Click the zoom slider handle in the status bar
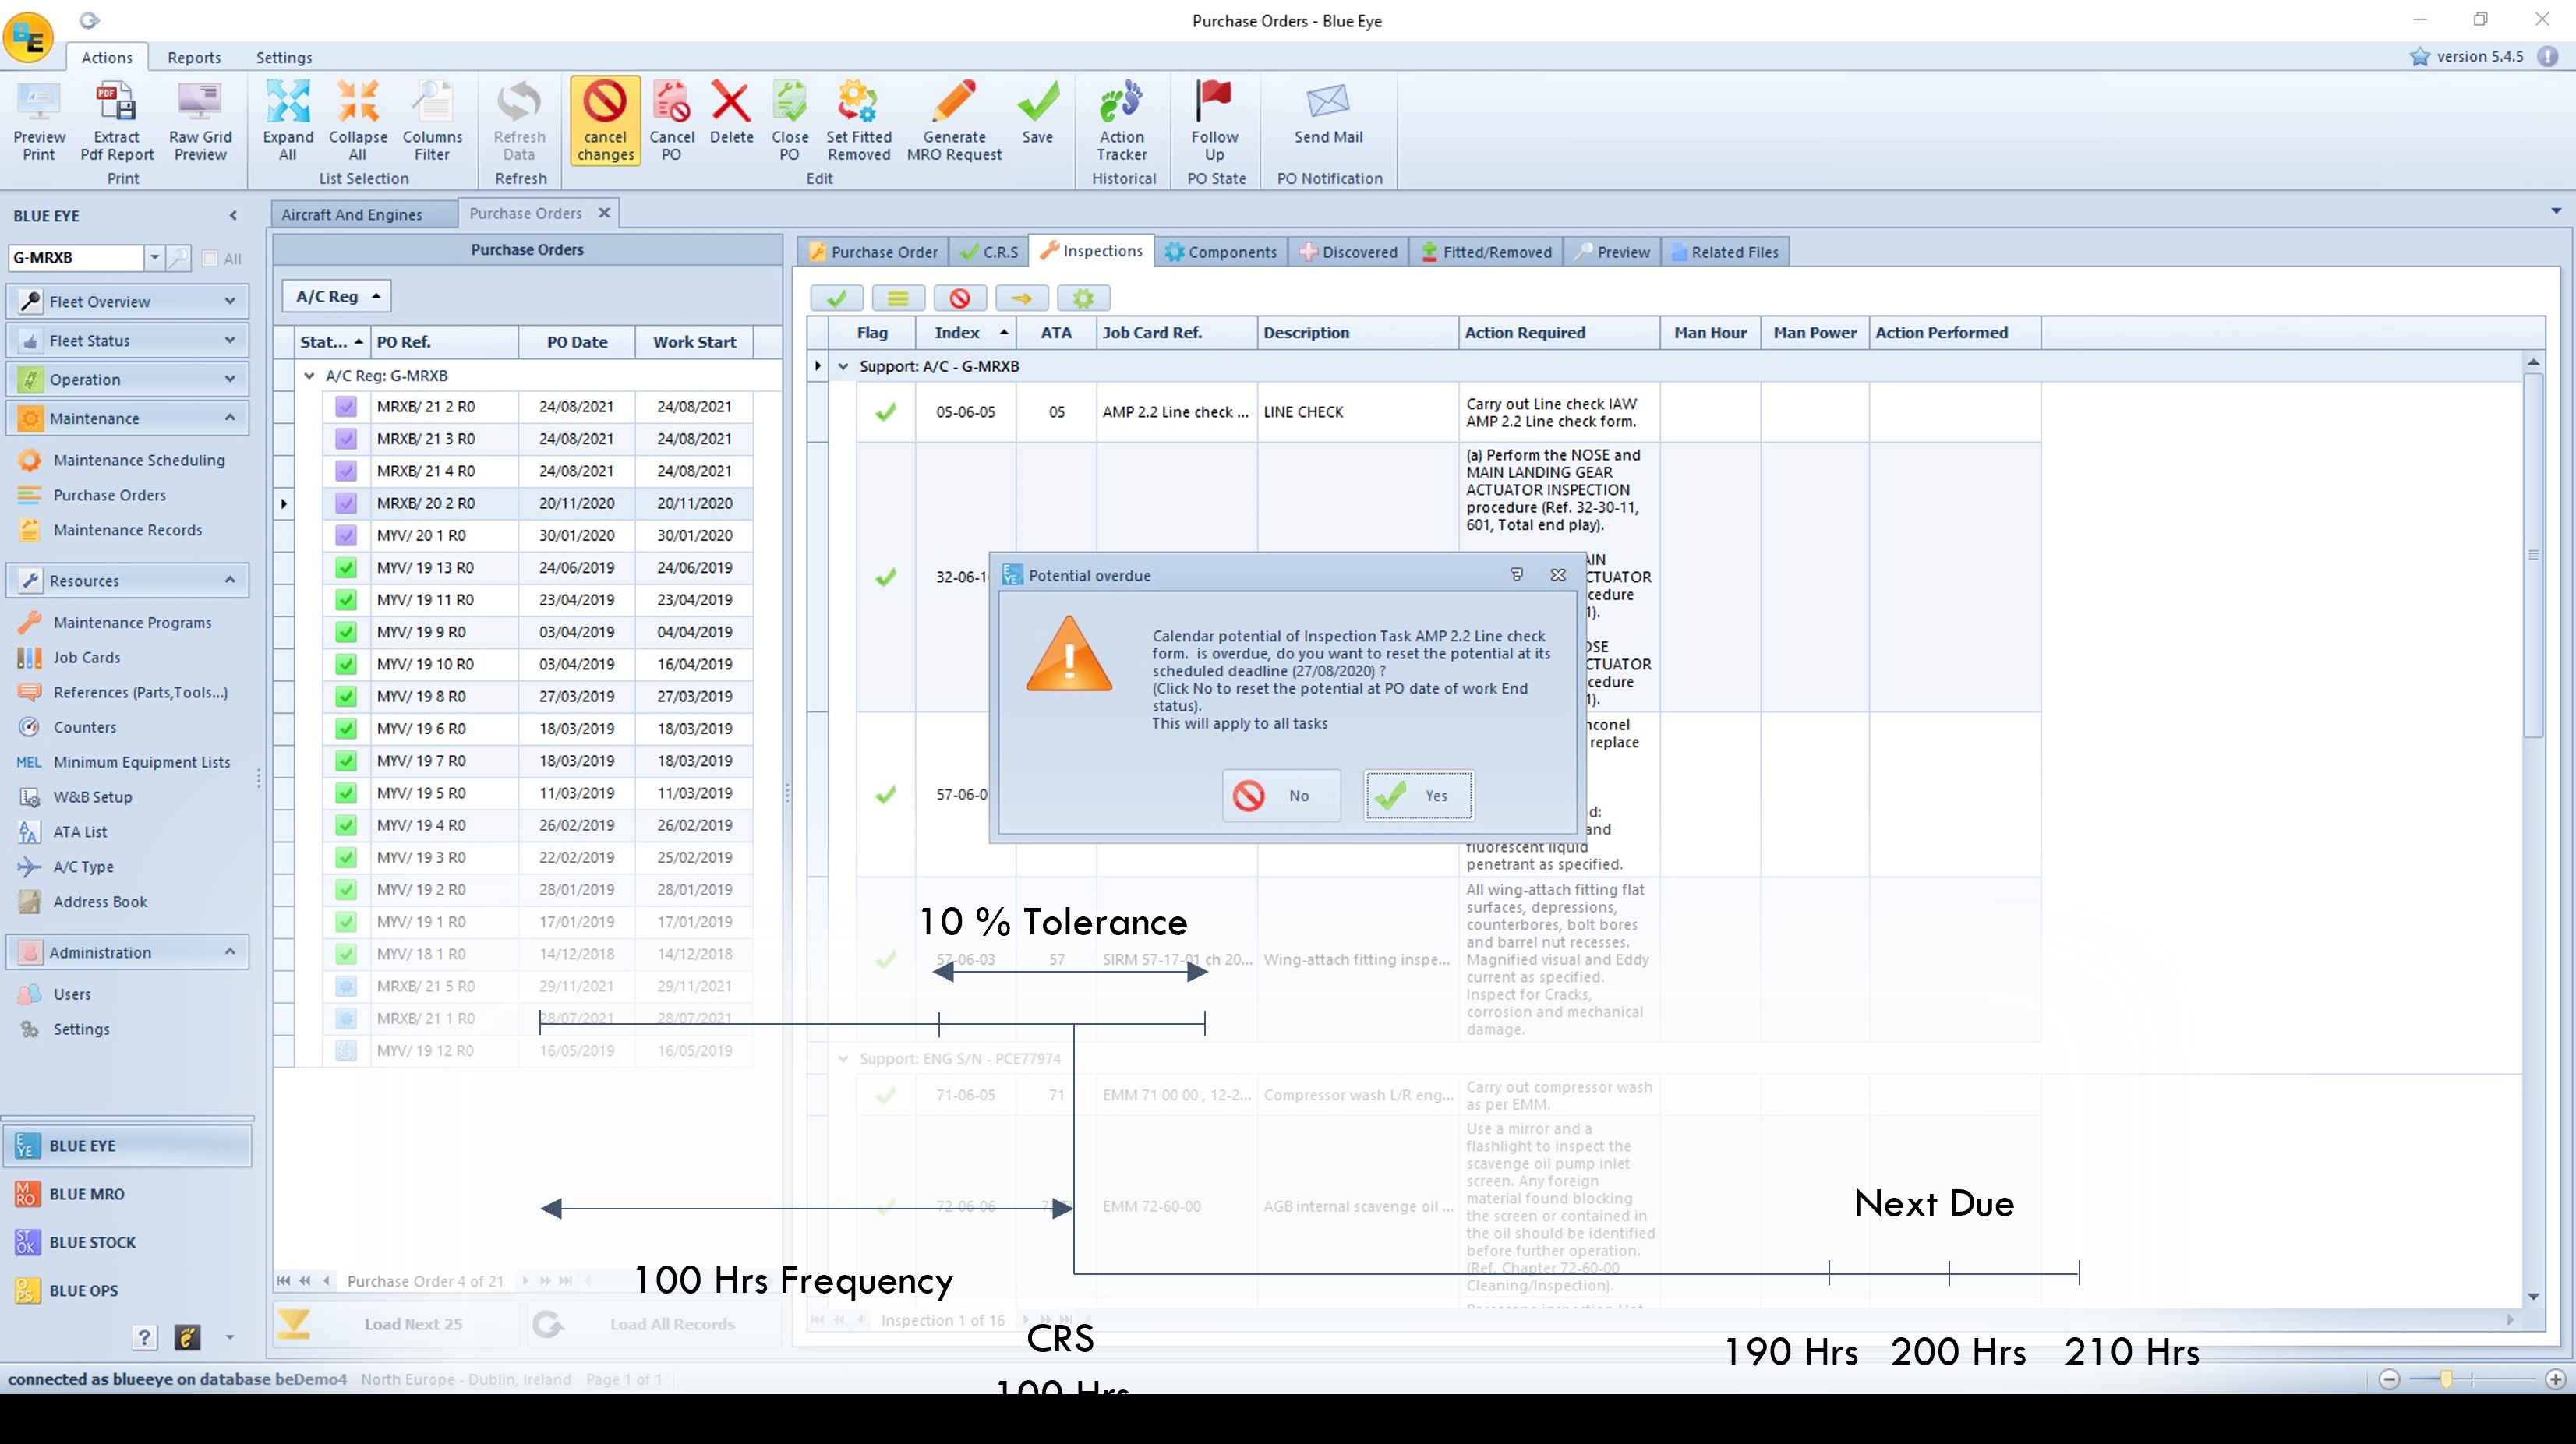This screenshot has height=1444, width=2576. coord(2446,1380)
